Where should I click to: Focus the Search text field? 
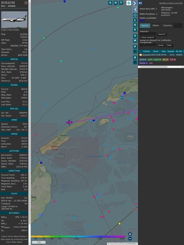click(148, 34)
